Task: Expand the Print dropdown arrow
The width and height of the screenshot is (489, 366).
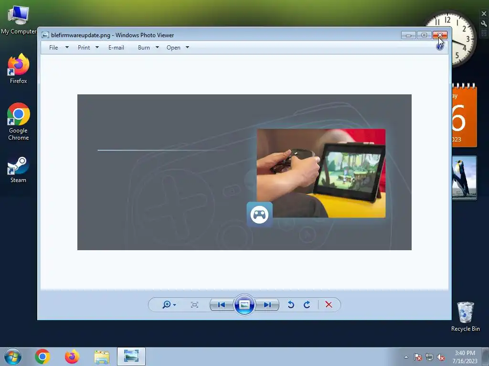Action: [97, 47]
